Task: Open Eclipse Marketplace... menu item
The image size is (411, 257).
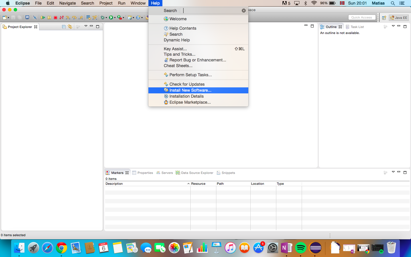Action: (198, 102)
